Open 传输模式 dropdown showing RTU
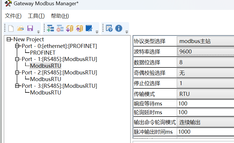 point(205,94)
